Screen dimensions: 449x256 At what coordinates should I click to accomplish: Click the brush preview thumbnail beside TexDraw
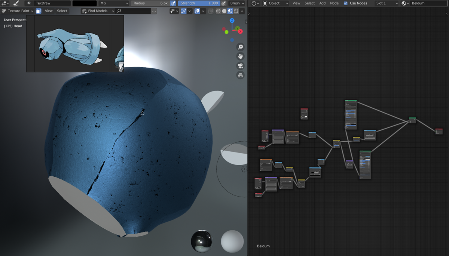pos(29,3)
